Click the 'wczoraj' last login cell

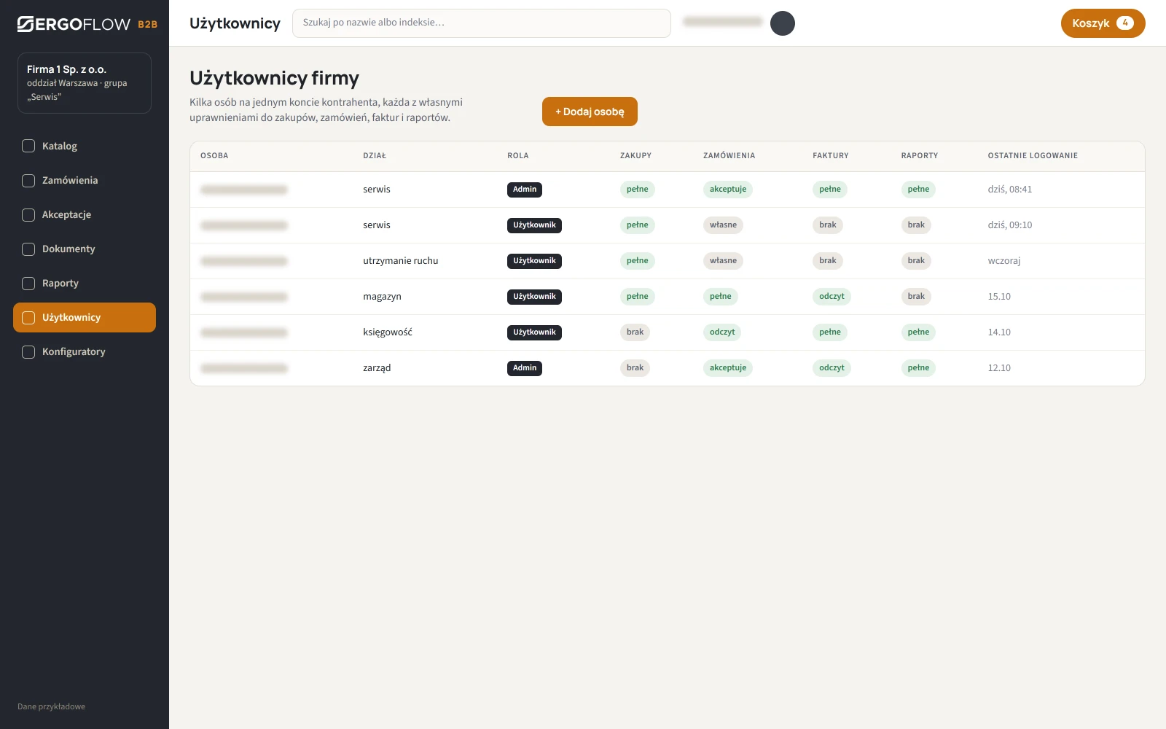(1004, 261)
